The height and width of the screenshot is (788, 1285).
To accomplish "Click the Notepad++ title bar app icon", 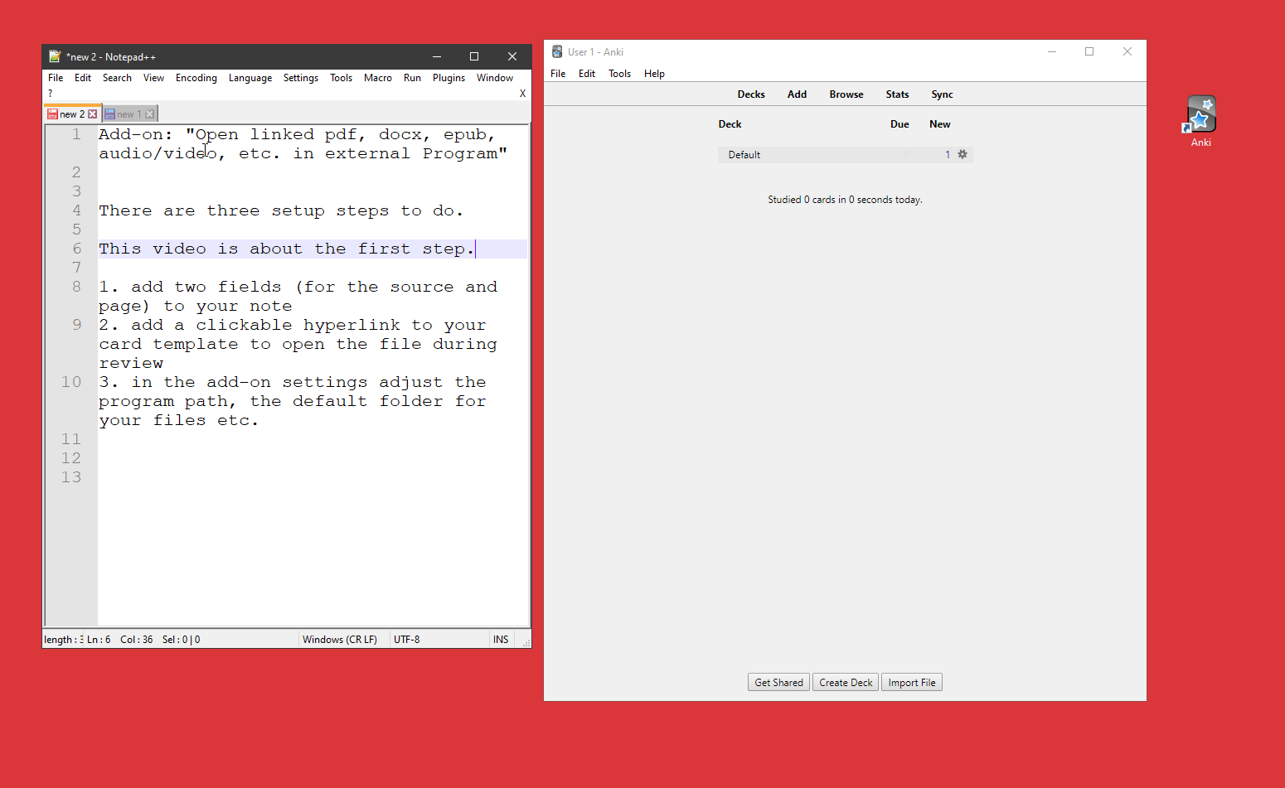I will coord(55,57).
